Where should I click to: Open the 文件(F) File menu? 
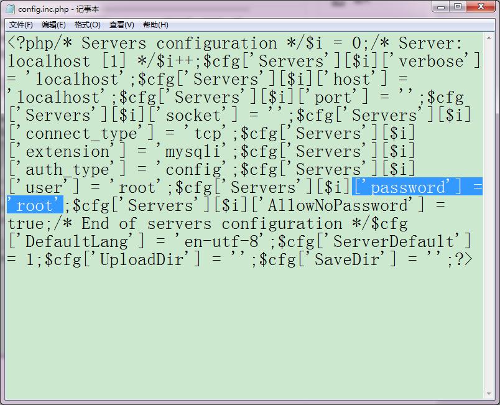[x=21, y=25]
